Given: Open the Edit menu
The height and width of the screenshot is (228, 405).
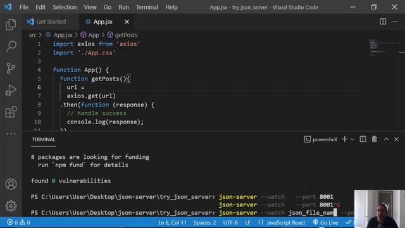Looking at the screenshot, I should [x=40, y=7].
